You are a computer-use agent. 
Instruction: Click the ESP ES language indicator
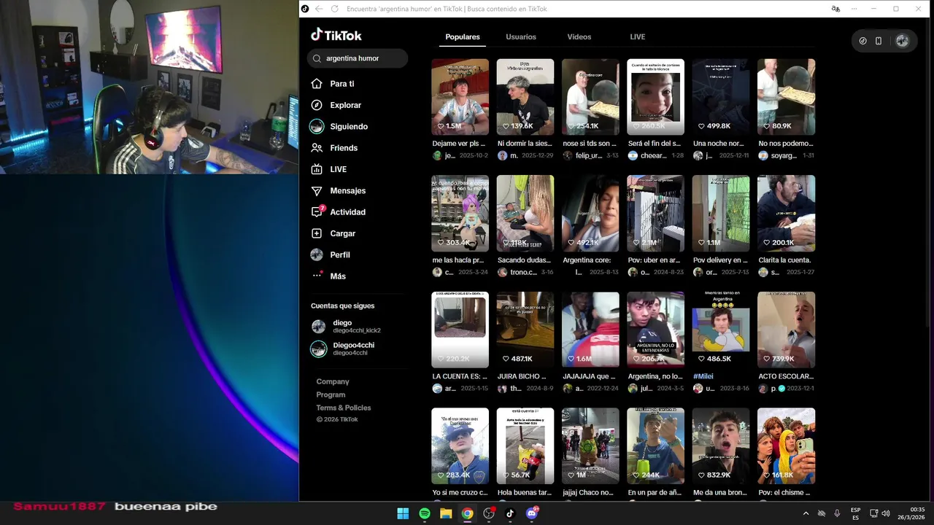pyautogui.click(x=855, y=513)
